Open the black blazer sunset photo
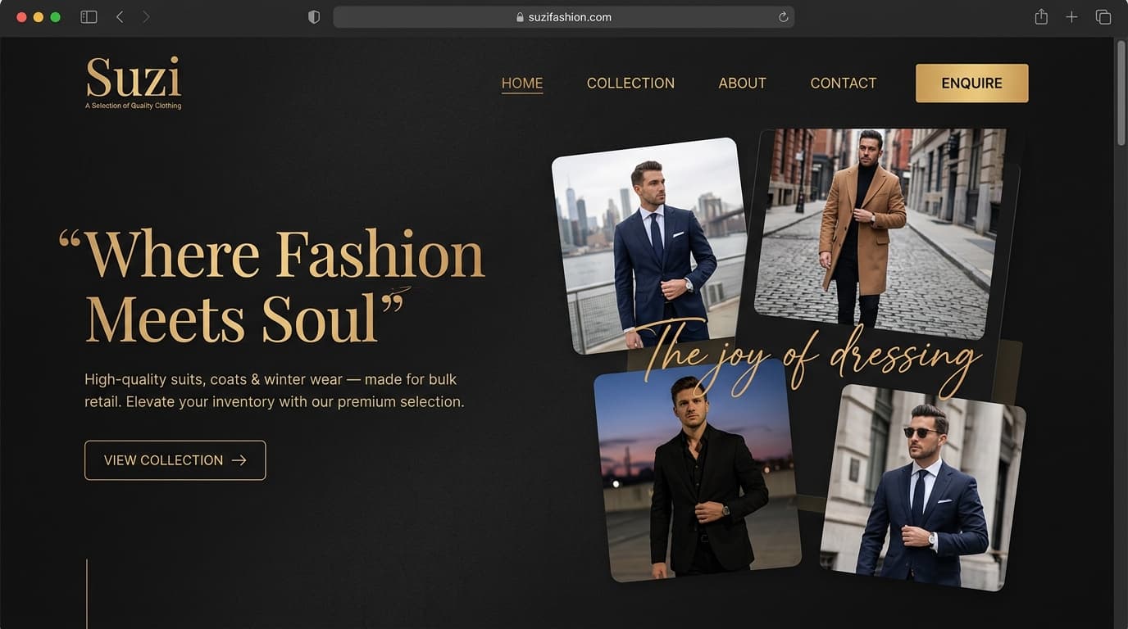 [x=696, y=473]
